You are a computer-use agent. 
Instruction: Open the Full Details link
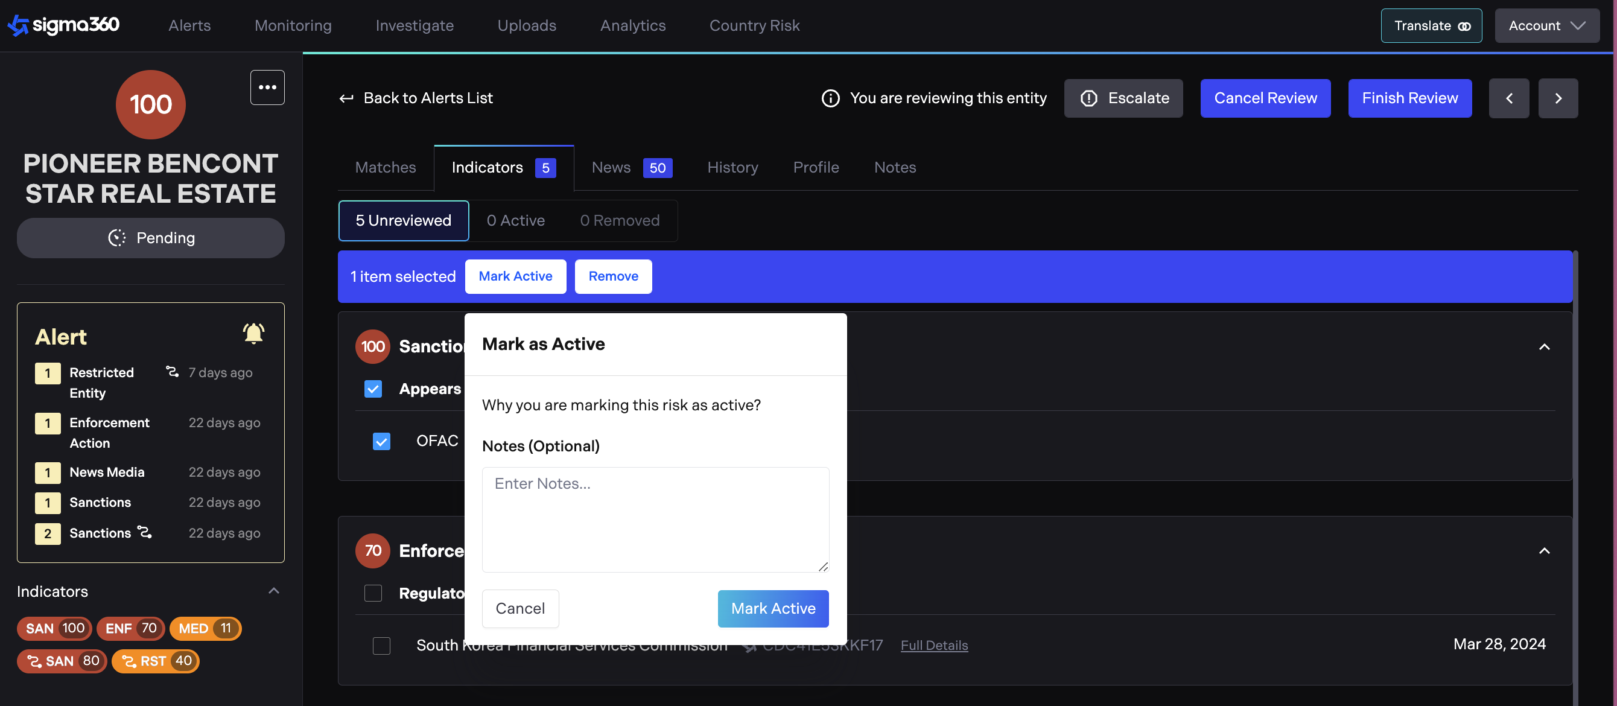pyautogui.click(x=933, y=645)
